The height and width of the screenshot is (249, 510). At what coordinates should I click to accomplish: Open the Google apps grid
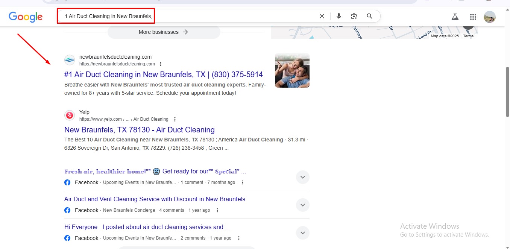pyautogui.click(x=473, y=17)
